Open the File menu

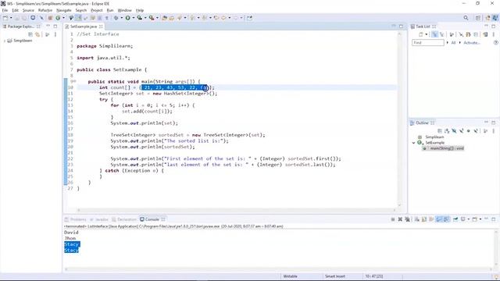5,10
